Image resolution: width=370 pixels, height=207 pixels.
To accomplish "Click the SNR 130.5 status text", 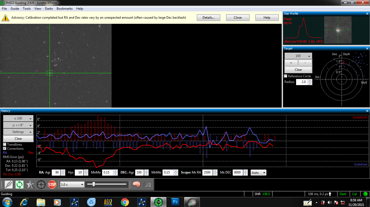I will tap(262, 194).
